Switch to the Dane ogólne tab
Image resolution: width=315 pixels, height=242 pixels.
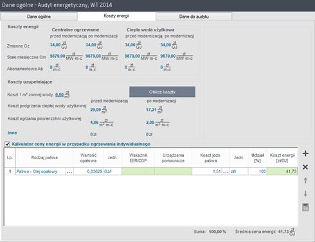tap(39, 17)
